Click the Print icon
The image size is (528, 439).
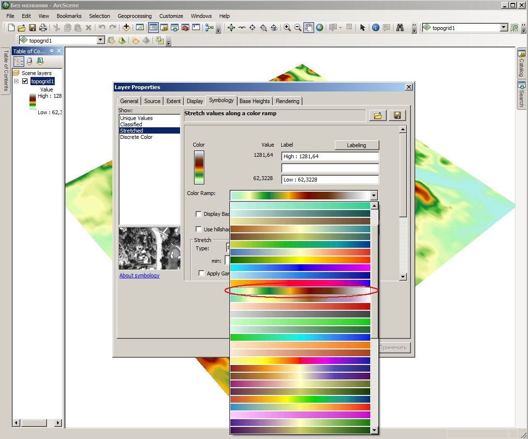pyautogui.click(x=43, y=28)
